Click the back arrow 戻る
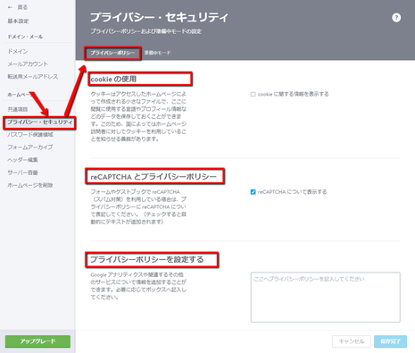Viewport: 415px width, 353px height. [18, 7]
